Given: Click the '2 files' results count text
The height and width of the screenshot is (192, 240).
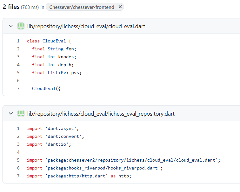Looking at the screenshot, I should pyautogui.click(x=11, y=7).
